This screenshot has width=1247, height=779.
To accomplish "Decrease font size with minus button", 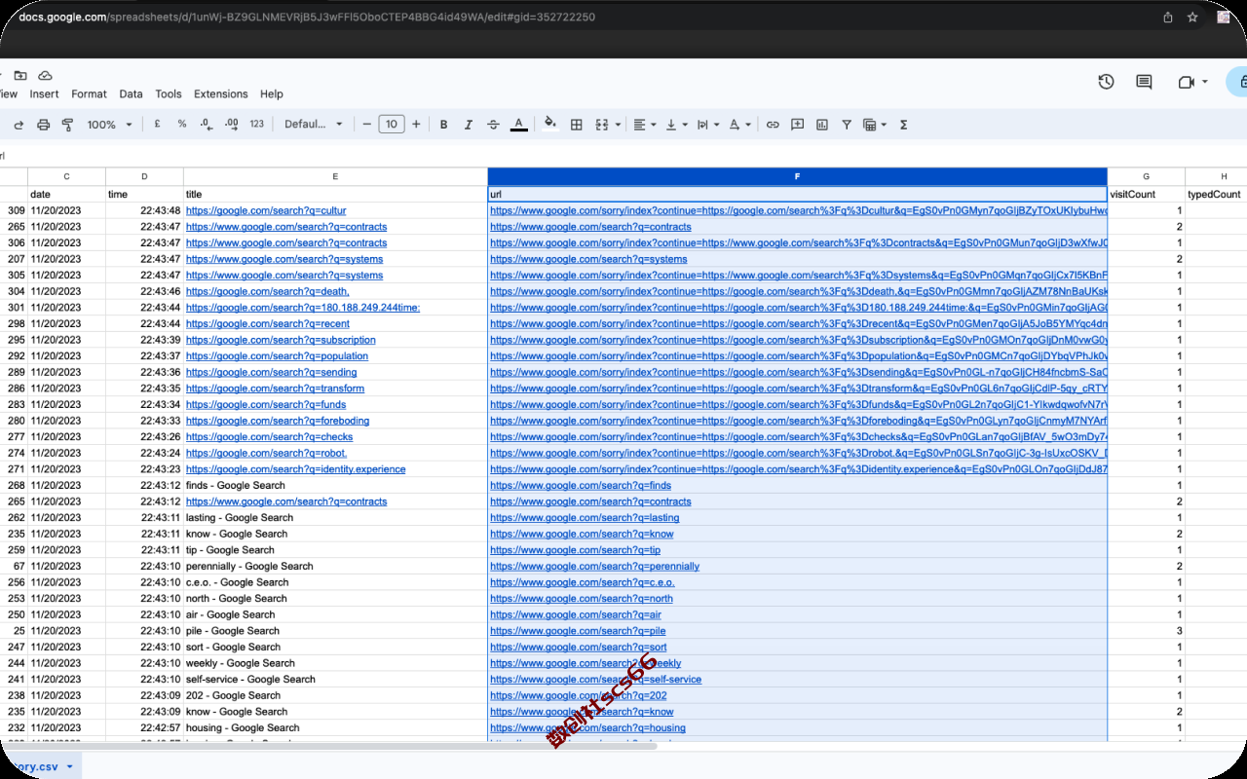I will point(367,125).
